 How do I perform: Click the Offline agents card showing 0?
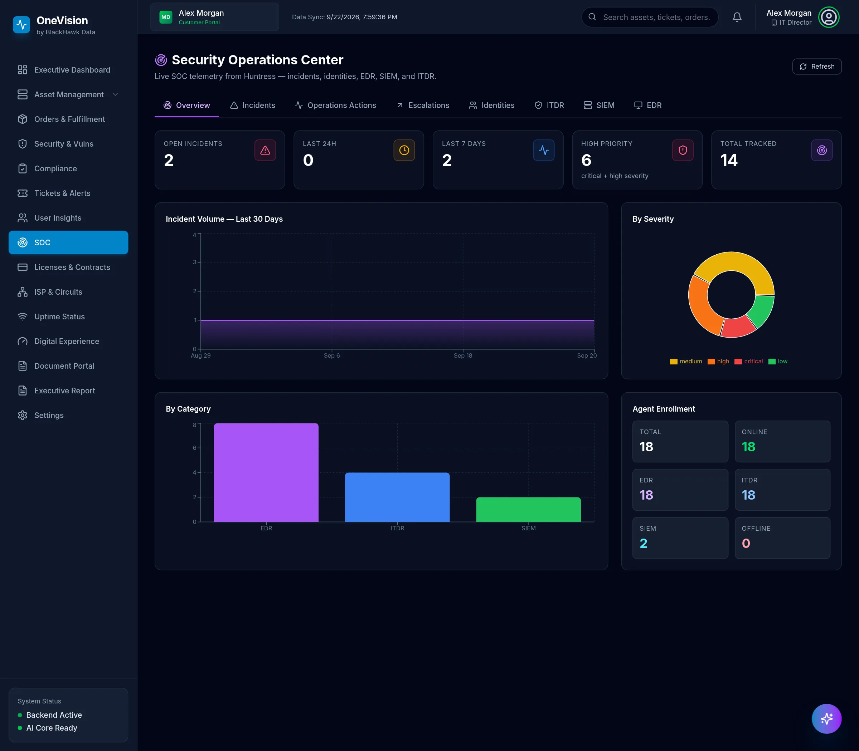coord(782,538)
